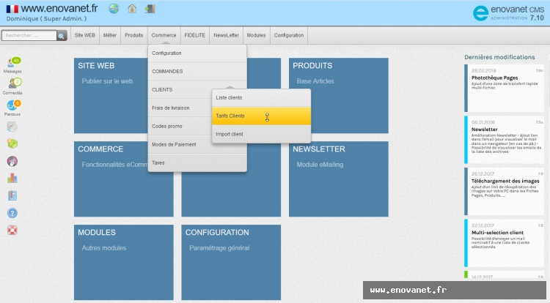Open the Configuration top menu

point(288,35)
